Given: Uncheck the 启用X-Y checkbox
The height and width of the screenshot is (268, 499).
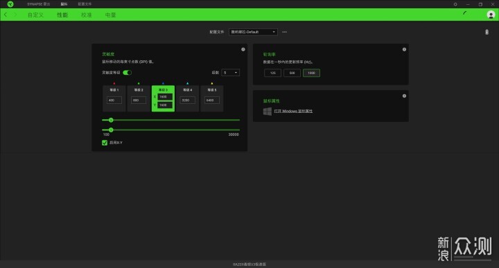Looking at the screenshot, I should pos(105,143).
